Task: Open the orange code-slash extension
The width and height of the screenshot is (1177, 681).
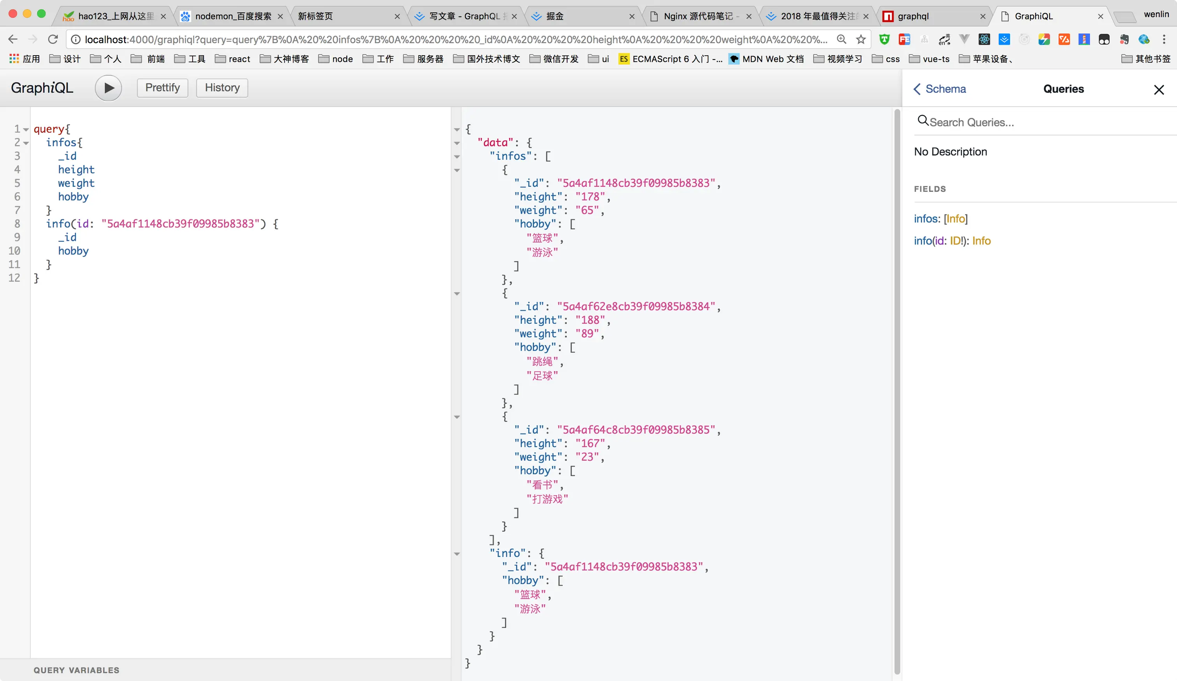Action: [1064, 40]
